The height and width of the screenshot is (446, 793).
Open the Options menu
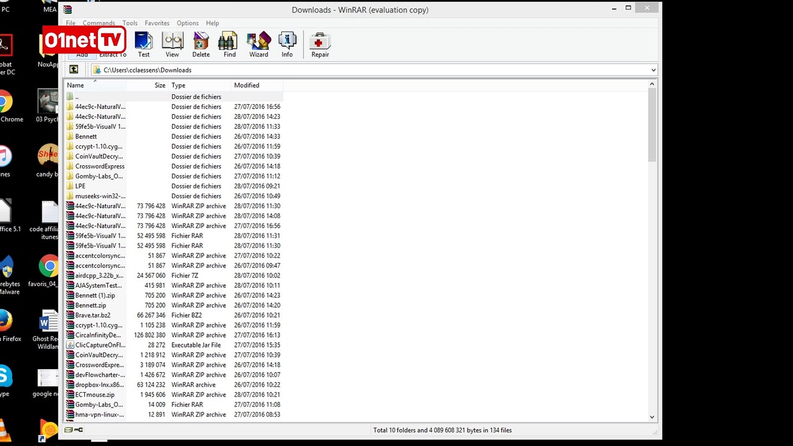point(188,23)
